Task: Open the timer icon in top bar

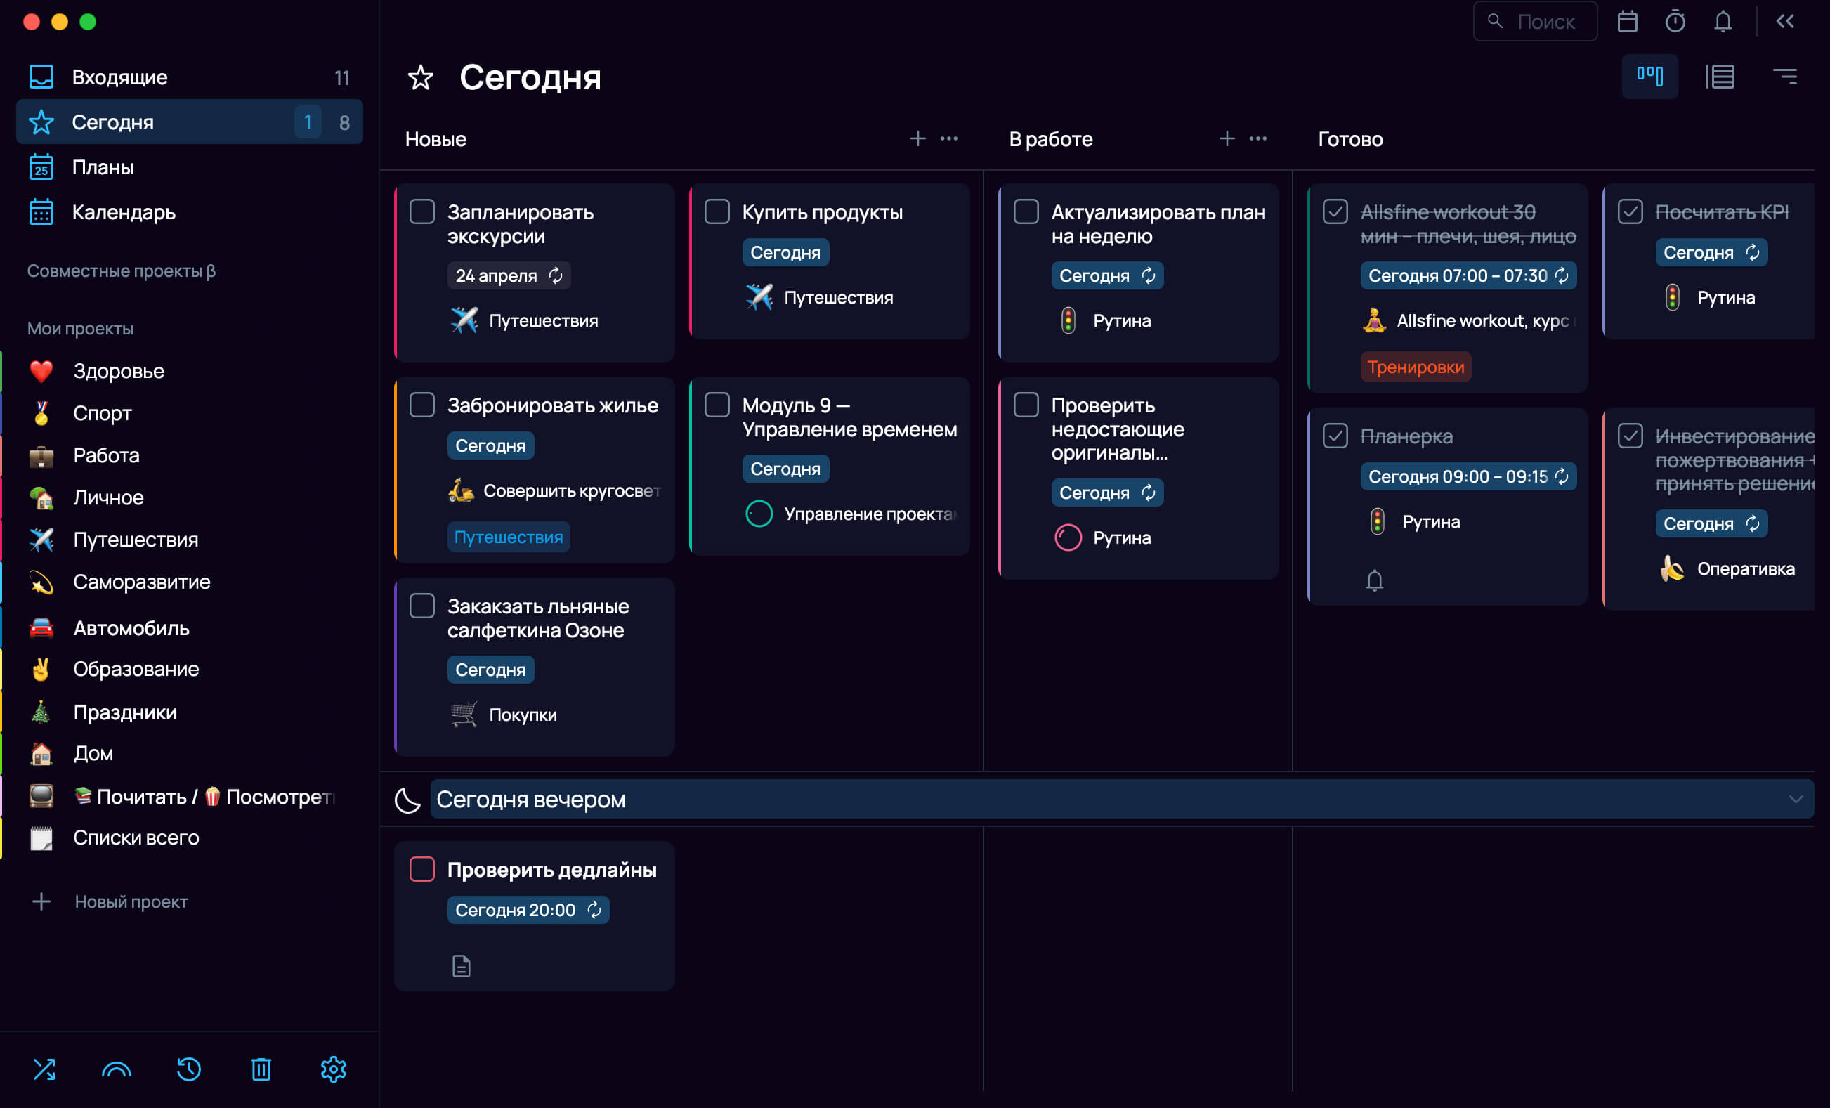Action: point(1675,22)
